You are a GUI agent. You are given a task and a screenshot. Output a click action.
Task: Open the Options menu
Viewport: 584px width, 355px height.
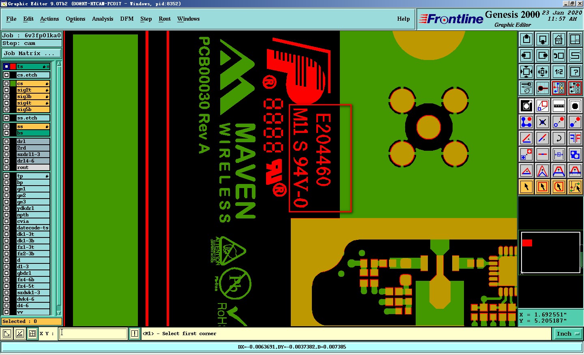coord(75,19)
